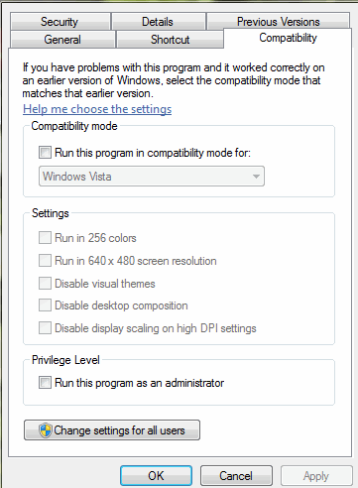Go to the General tab

62,40
